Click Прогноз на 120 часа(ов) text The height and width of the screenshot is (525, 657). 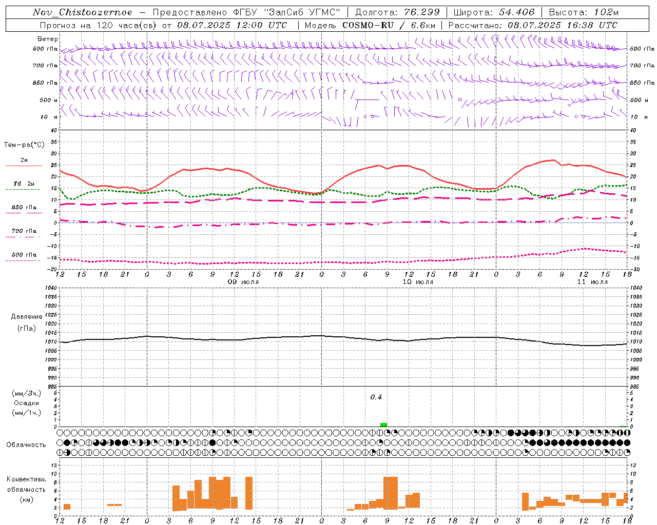[x=99, y=25]
